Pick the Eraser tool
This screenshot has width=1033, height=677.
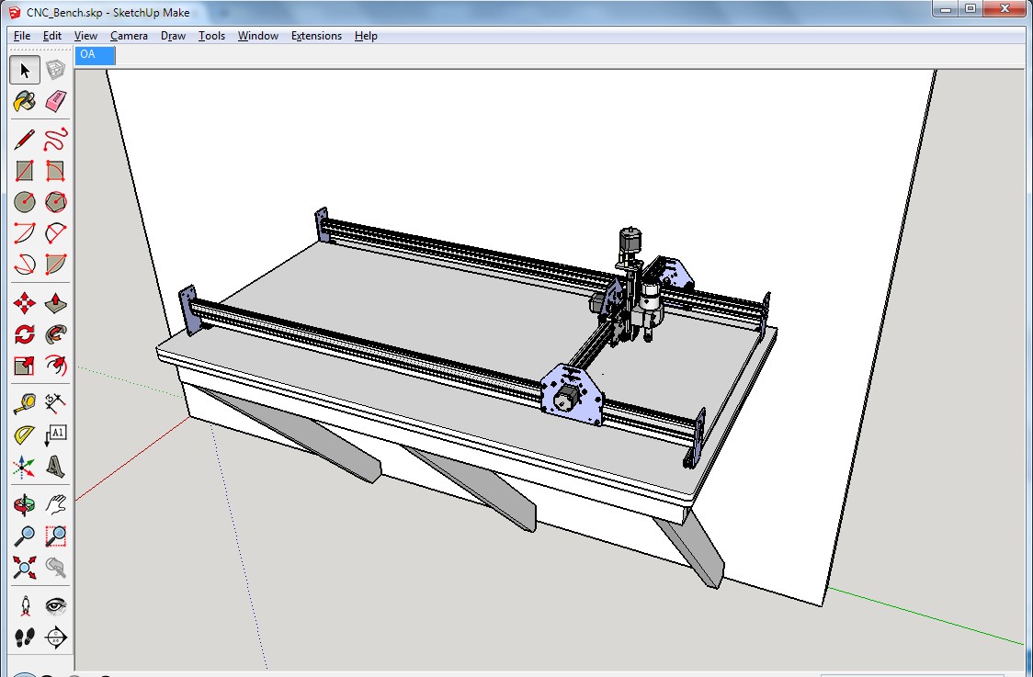click(x=56, y=101)
